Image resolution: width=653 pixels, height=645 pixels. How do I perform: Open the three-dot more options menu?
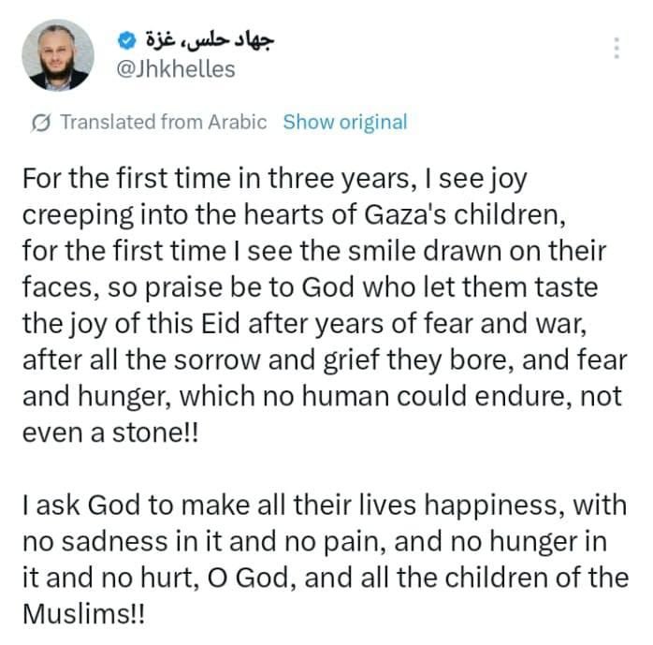tap(617, 48)
